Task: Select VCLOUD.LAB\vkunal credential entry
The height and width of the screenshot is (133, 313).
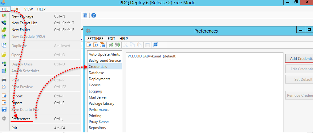Action: pyautogui.click(x=152, y=56)
